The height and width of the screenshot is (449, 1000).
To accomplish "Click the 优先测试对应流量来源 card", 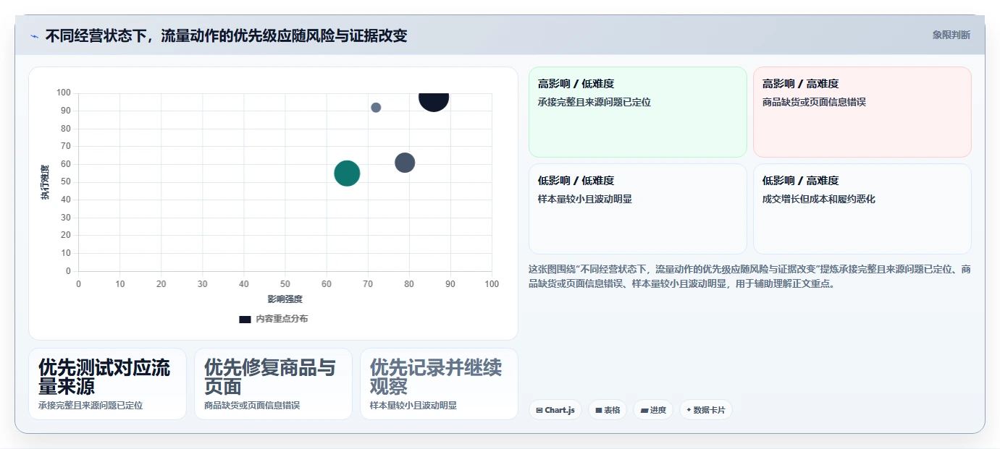I will coord(107,384).
